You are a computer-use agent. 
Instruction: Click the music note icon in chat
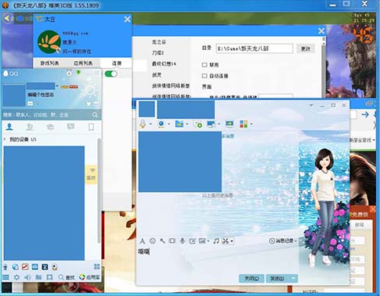click(x=216, y=240)
